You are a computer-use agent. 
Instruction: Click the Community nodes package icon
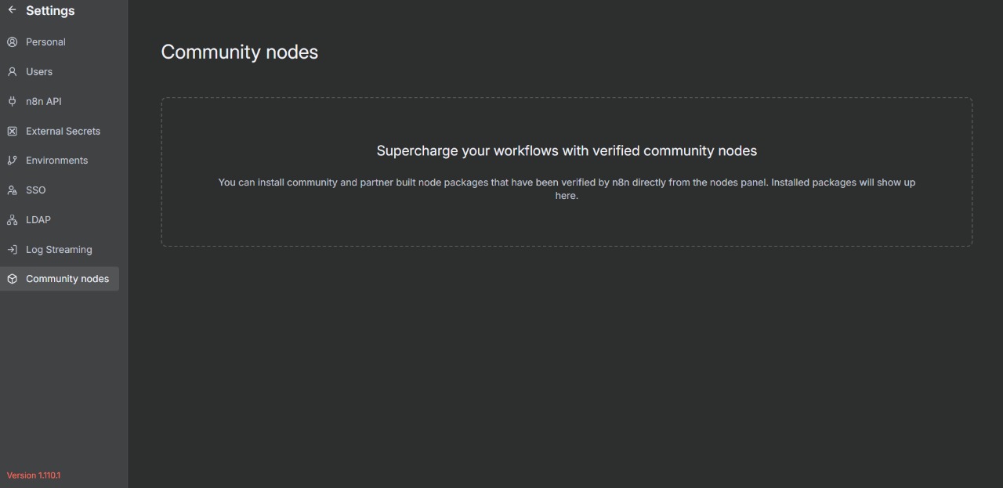(x=12, y=278)
